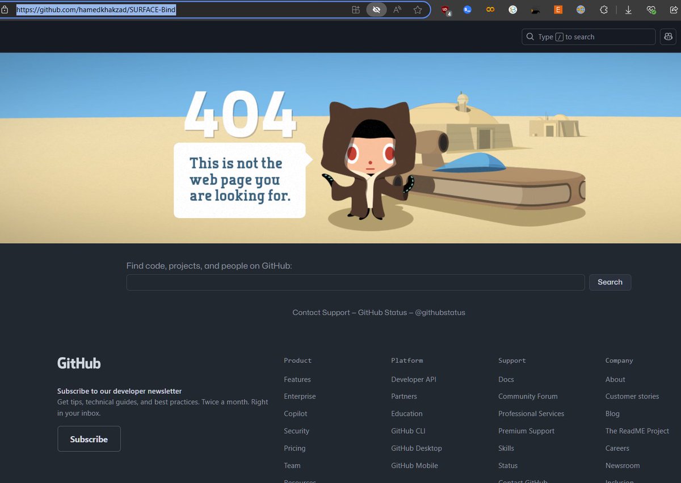Click the 'Support' footer column heading
Image resolution: width=681 pixels, height=483 pixels.
pos(512,361)
